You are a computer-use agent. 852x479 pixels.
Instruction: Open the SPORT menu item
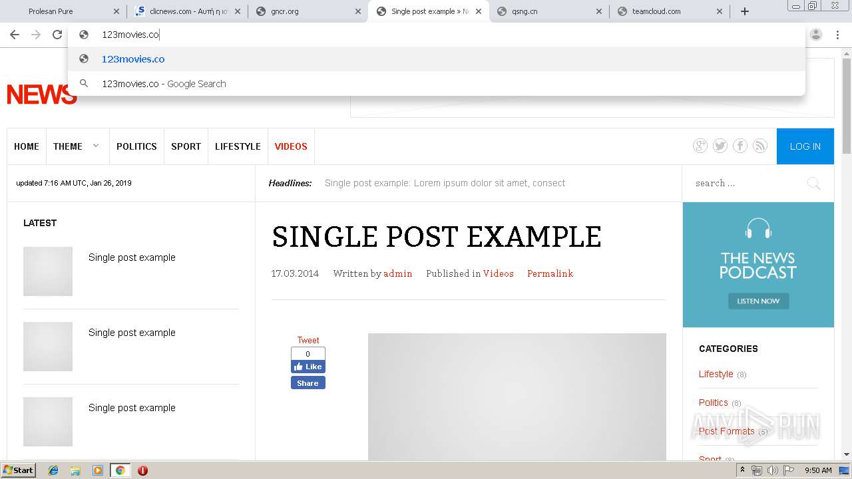tap(186, 146)
